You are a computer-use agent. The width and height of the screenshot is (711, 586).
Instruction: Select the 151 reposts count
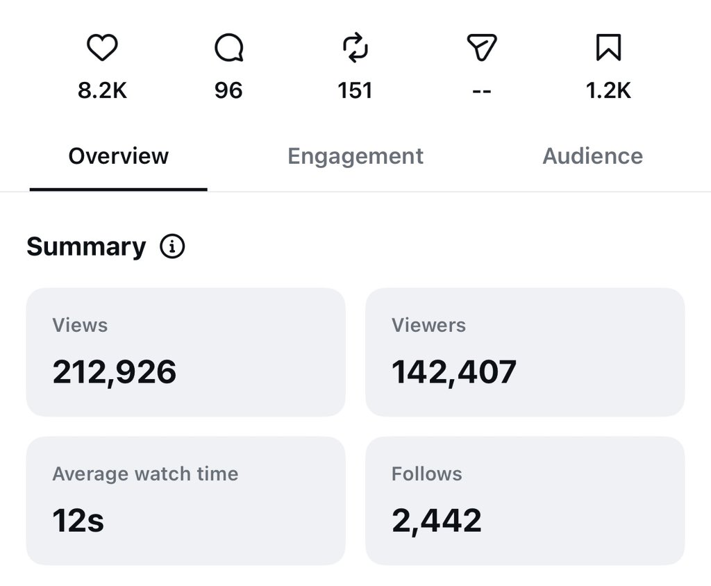pos(355,90)
